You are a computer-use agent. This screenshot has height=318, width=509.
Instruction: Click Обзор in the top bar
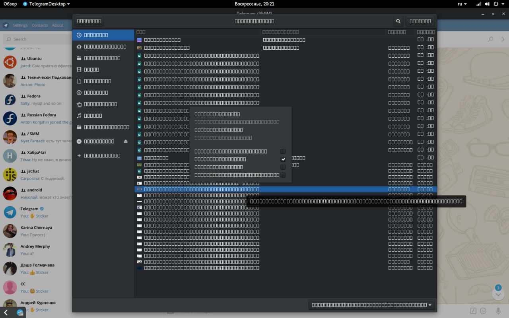point(10,4)
